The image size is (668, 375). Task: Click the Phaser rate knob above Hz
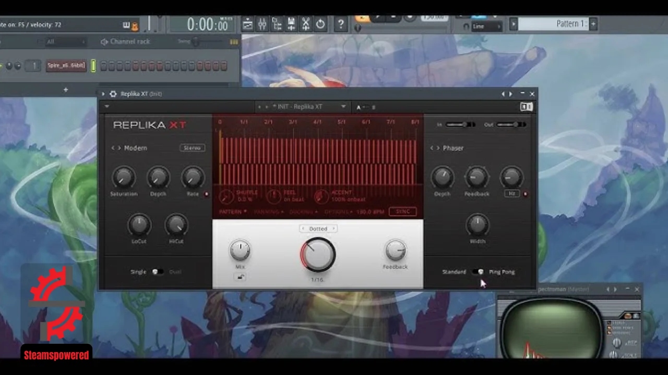point(511,178)
